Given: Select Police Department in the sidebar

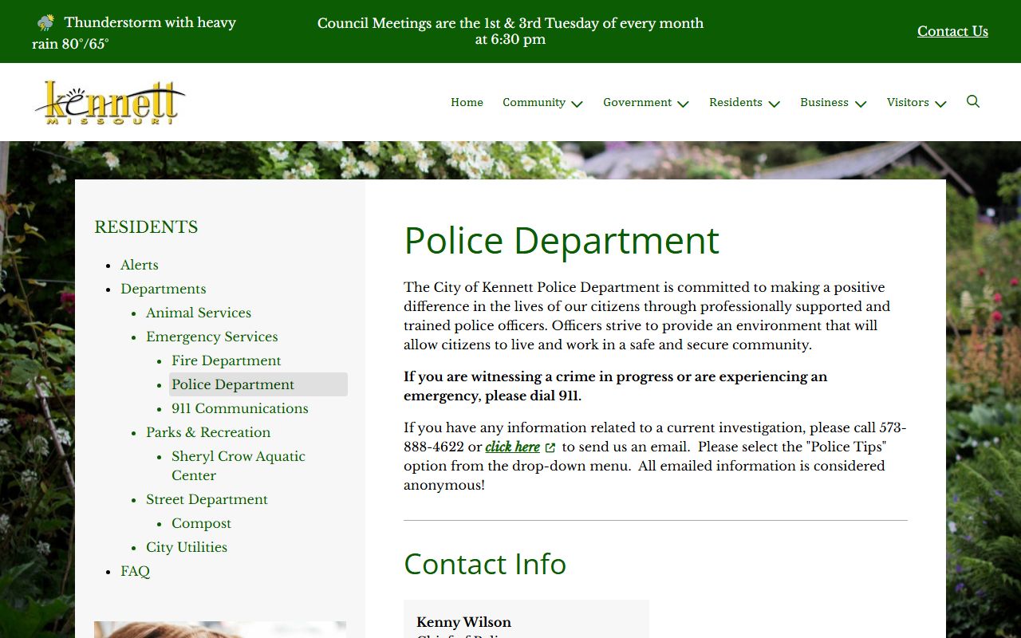Looking at the screenshot, I should (x=258, y=384).
